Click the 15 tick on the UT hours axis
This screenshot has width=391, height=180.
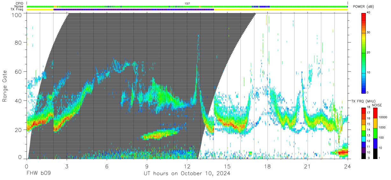pyautogui.click(x=227, y=166)
